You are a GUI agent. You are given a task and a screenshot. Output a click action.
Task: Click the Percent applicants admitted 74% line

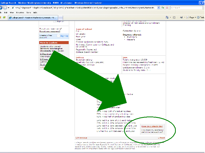tap(92, 42)
